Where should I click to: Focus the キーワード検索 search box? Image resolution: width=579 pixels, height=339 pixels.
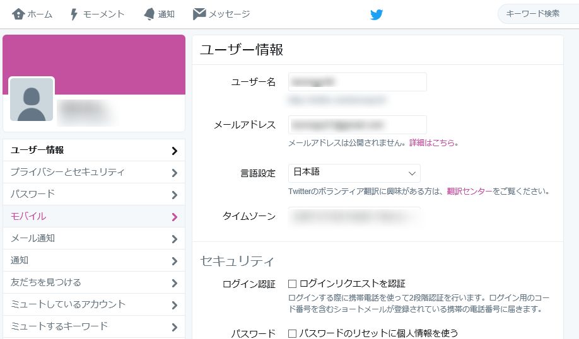point(539,14)
